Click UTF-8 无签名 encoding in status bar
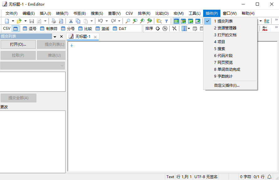 tap(206, 177)
